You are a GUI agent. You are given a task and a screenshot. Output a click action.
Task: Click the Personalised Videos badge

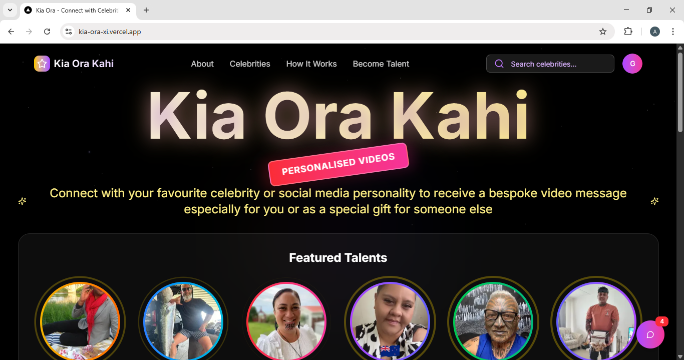(338, 164)
